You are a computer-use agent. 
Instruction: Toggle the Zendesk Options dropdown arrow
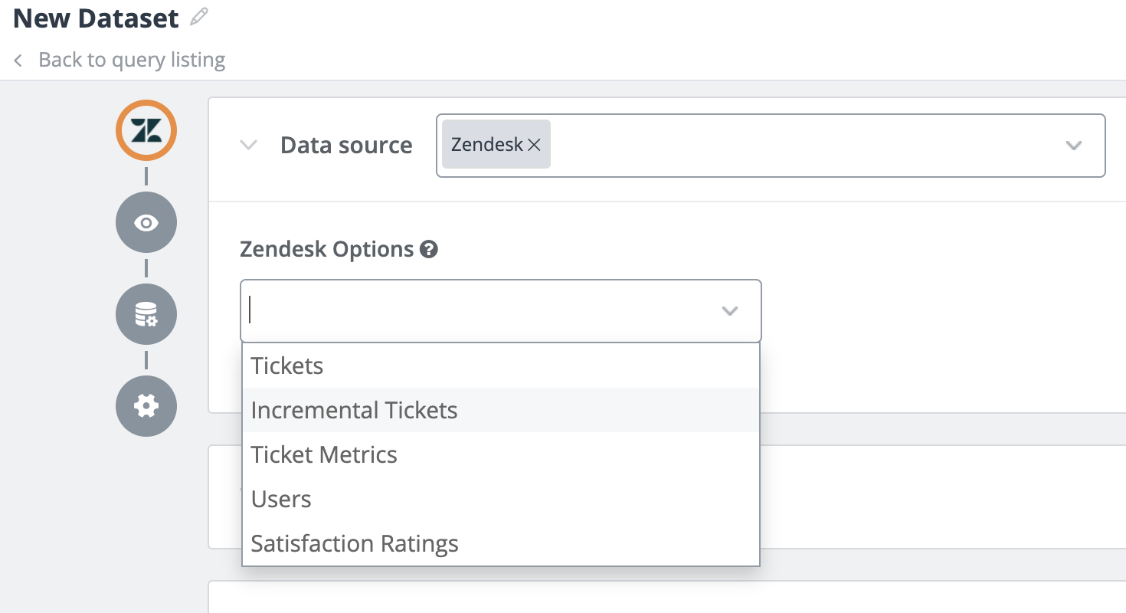click(730, 310)
